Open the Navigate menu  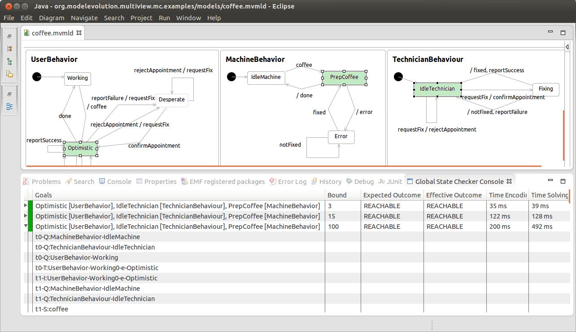coord(84,17)
